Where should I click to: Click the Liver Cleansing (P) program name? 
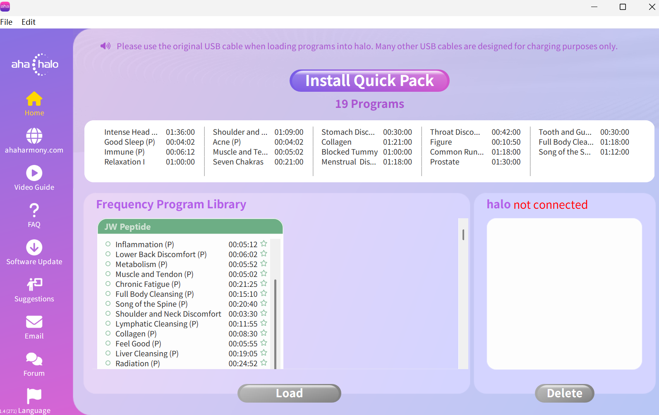coord(147,353)
